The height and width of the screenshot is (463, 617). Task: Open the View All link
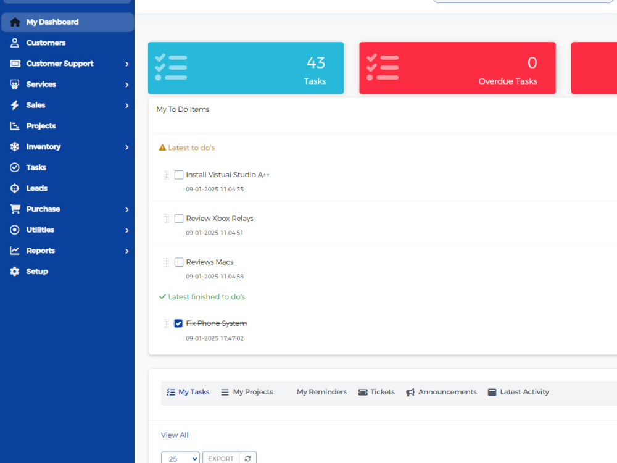(x=175, y=435)
